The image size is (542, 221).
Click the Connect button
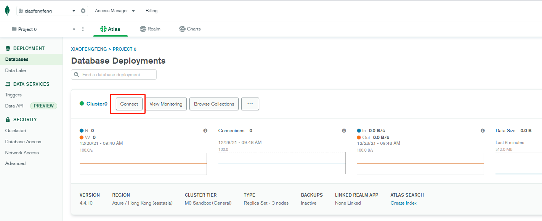point(129,104)
